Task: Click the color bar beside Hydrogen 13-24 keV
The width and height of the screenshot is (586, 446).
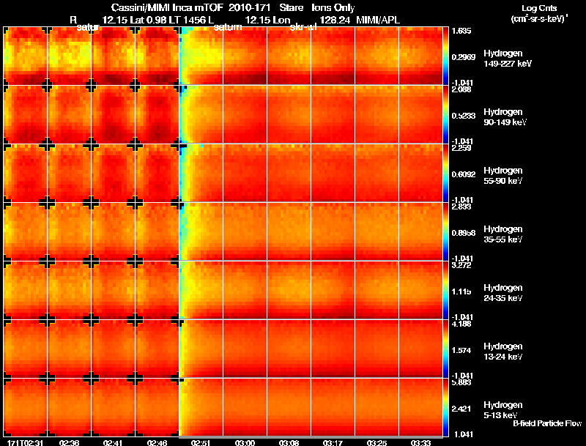Action: coord(445,349)
